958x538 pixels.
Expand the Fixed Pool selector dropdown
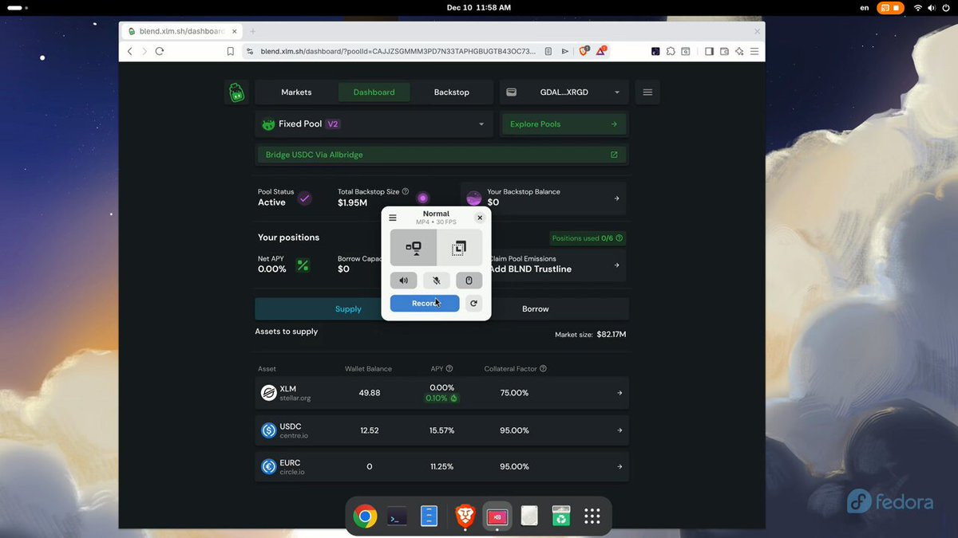pos(481,124)
